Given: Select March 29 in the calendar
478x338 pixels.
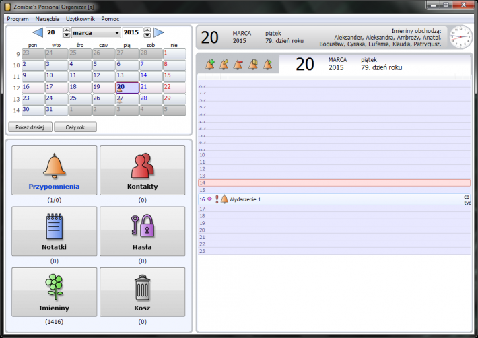Looking at the screenshot, I should pyautogui.click(x=174, y=99).
